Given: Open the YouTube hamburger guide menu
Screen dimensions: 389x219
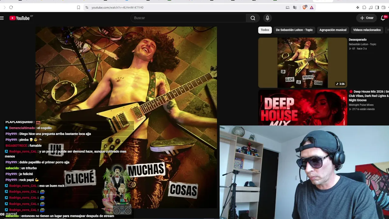Looking at the screenshot, I should point(2,18).
